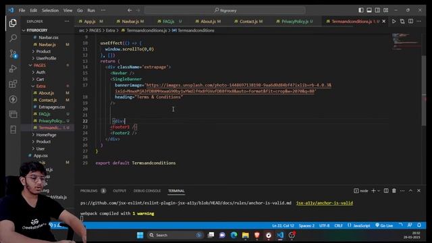Open the Selection menu
This screenshot has width=432, height=243.
50,10
